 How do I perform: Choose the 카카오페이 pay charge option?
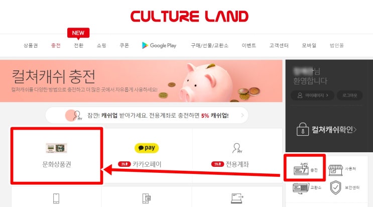pos(147,156)
